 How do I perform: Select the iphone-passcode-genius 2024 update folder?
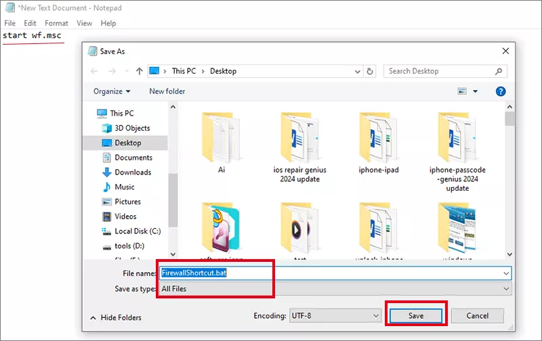457,152
